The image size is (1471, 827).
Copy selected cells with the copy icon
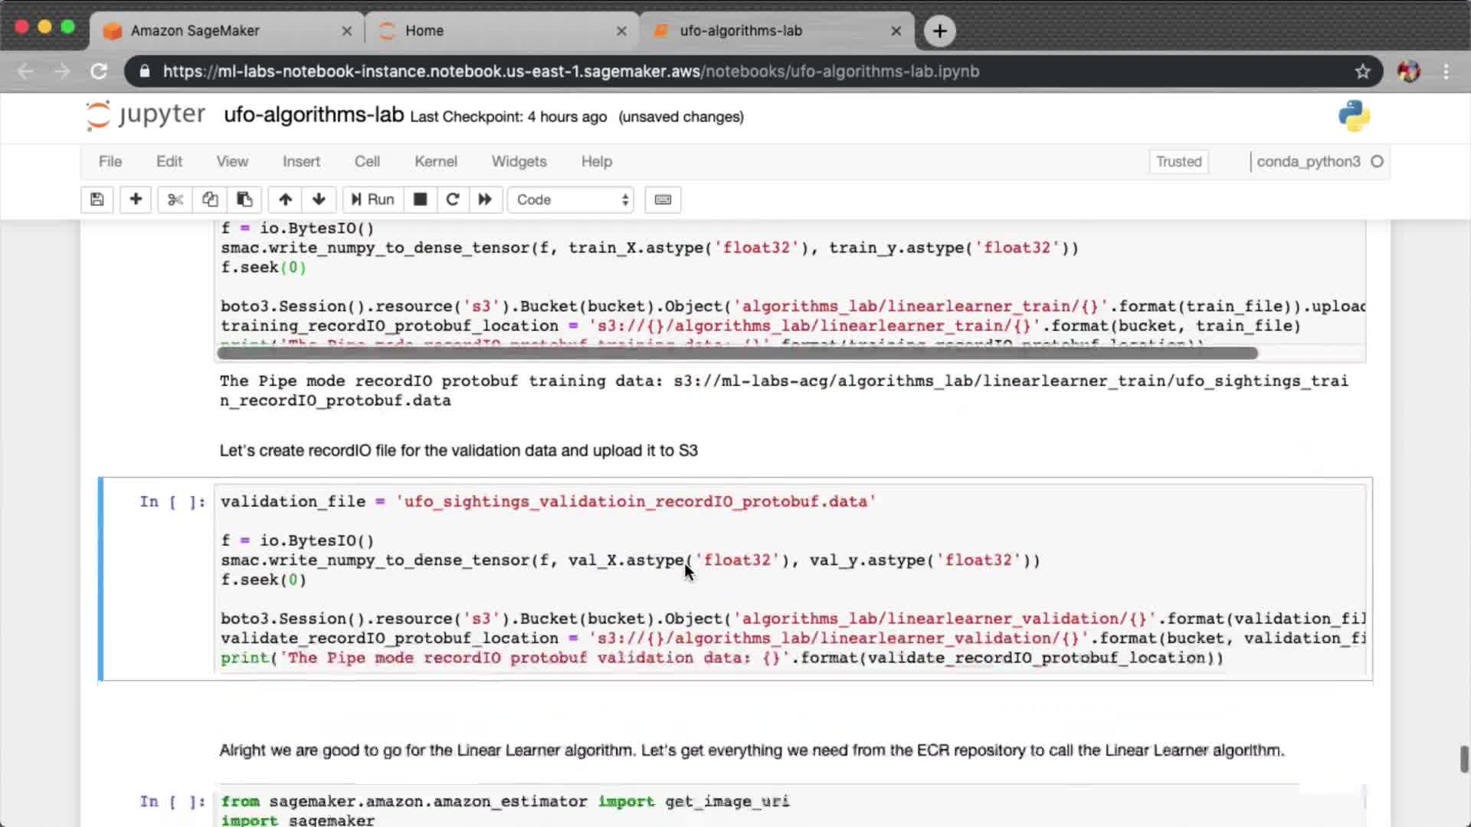[x=210, y=200]
